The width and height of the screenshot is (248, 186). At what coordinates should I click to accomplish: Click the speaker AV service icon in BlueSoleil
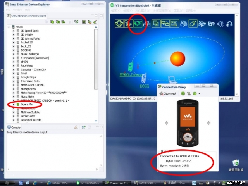[220, 24]
